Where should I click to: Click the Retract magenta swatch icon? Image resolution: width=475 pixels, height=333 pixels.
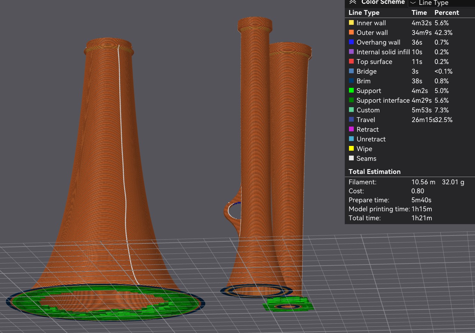351,129
